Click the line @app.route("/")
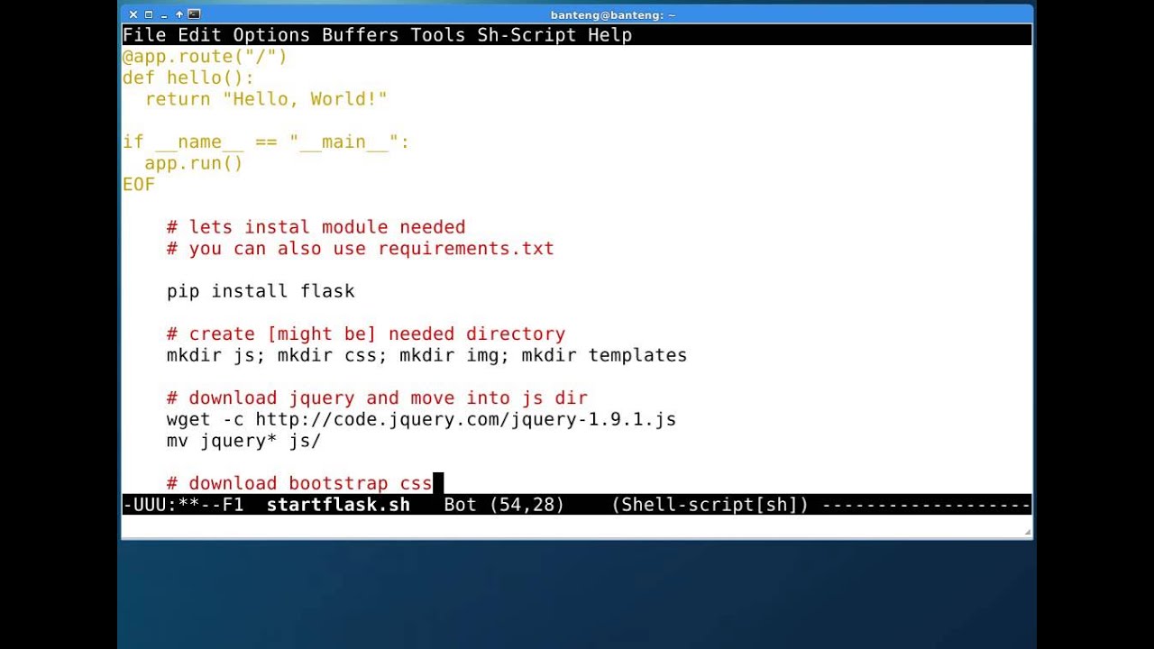 coord(205,57)
